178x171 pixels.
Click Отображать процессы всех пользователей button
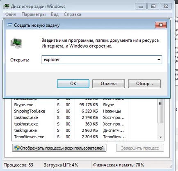click(59, 148)
